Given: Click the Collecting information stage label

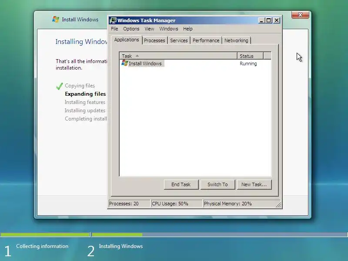Looking at the screenshot, I should tap(42, 246).
